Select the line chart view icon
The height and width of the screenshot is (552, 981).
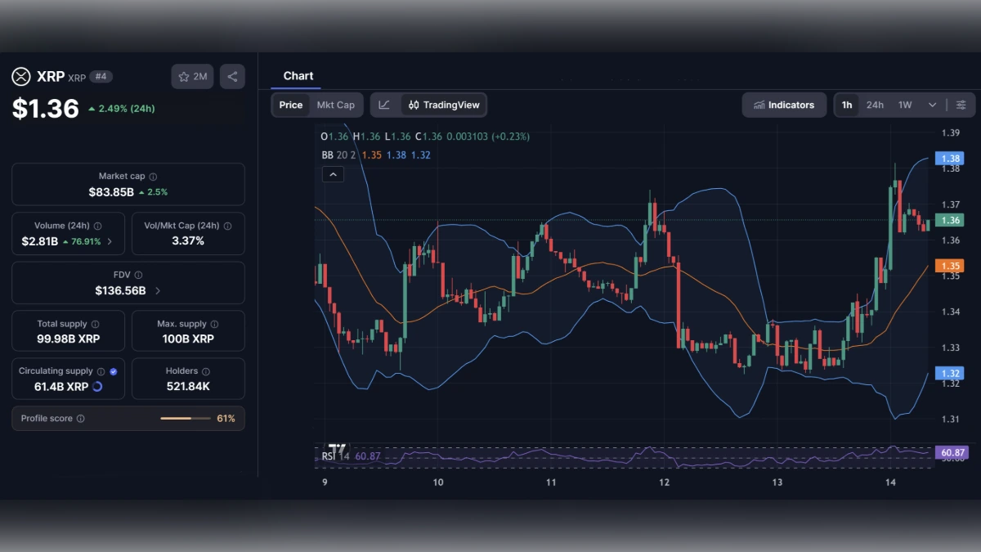(383, 105)
